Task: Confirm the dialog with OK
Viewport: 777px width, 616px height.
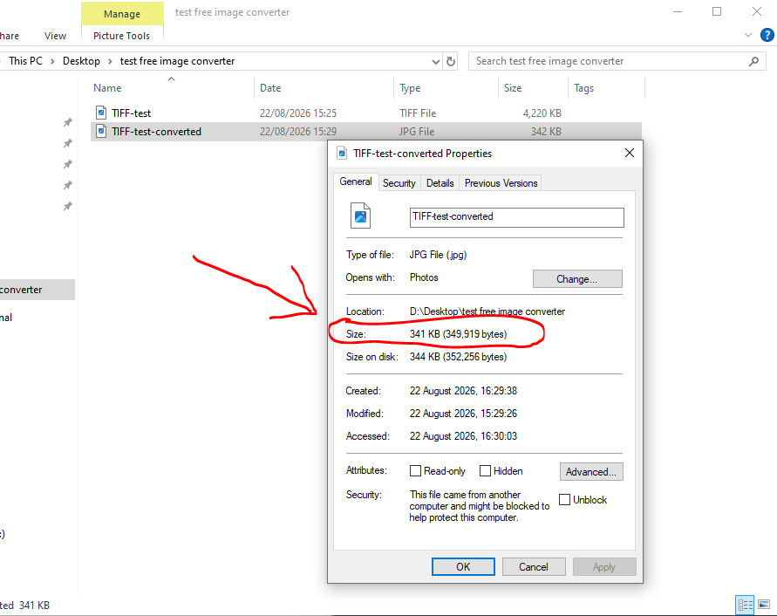Action: click(463, 566)
